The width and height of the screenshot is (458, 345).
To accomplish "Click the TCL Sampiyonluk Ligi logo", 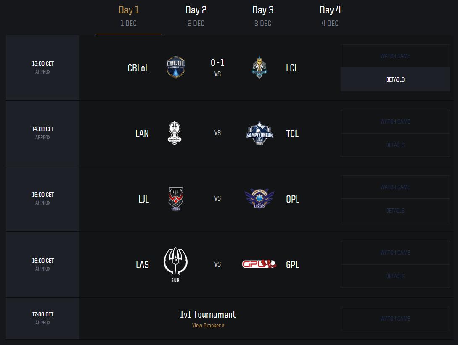I will [x=259, y=134].
